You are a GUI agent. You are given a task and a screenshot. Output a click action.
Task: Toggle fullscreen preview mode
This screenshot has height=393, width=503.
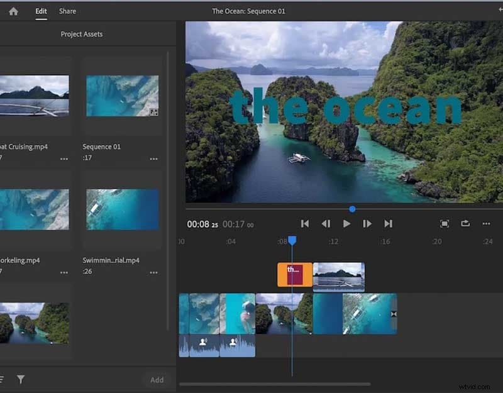tap(445, 223)
